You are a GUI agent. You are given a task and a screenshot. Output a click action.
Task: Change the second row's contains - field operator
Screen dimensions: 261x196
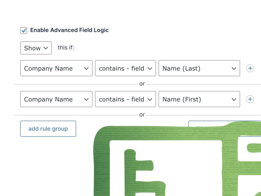point(125,99)
